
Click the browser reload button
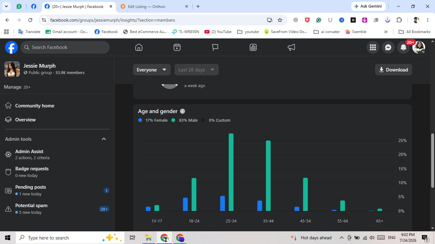point(30,20)
